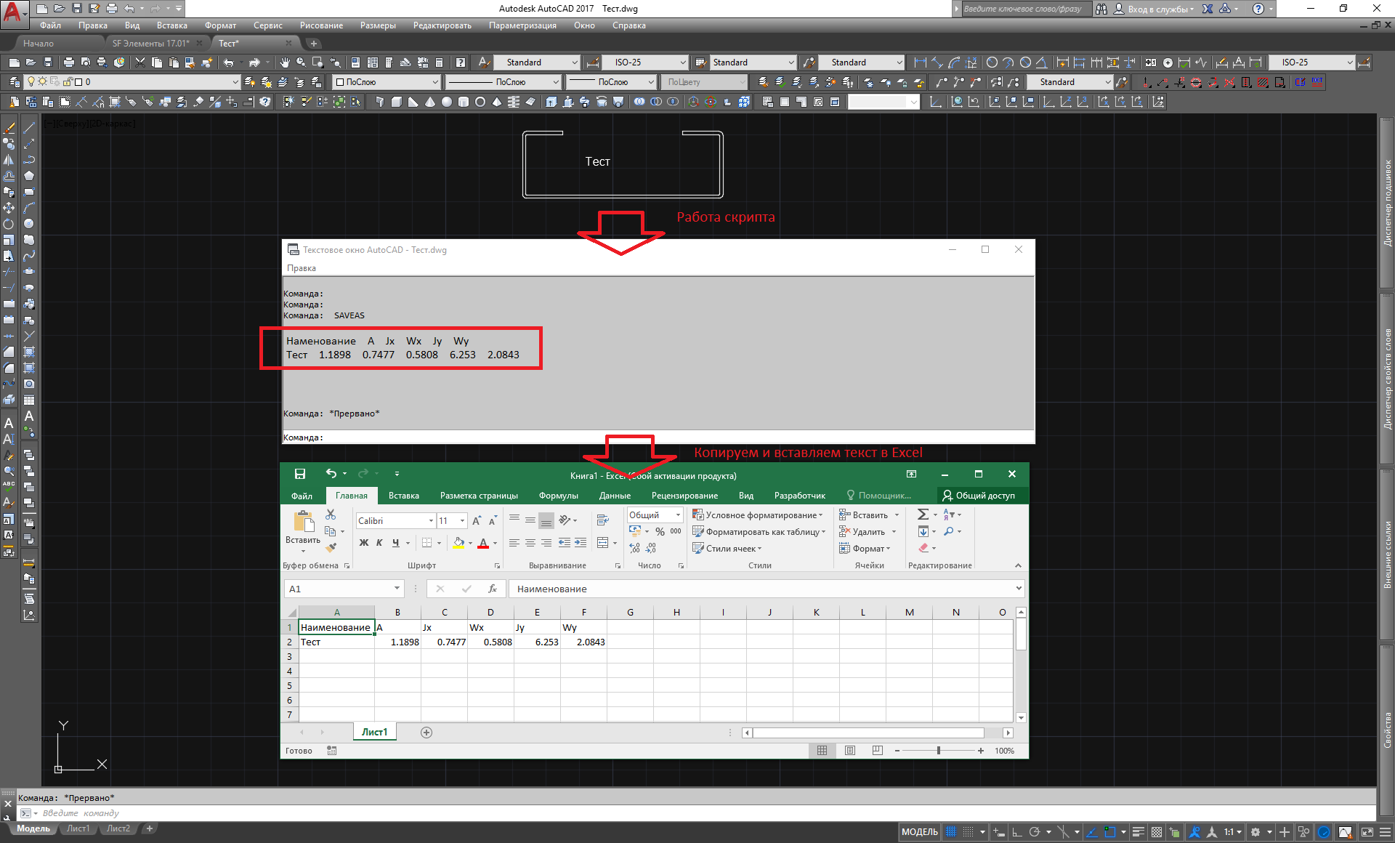Click the Plot print icon in the AutoCAD toolbar

click(69, 62)
